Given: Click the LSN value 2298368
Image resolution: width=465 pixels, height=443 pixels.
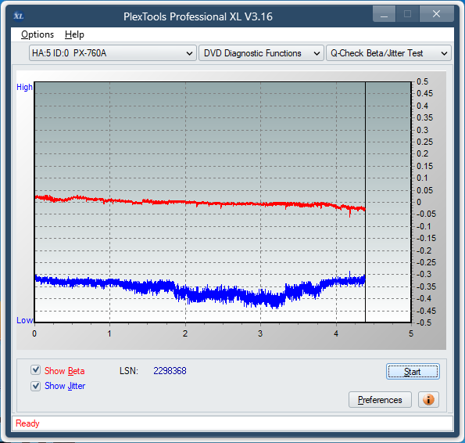Looking at the screenshot, I should pyautogui.click(x=170, y=370).
